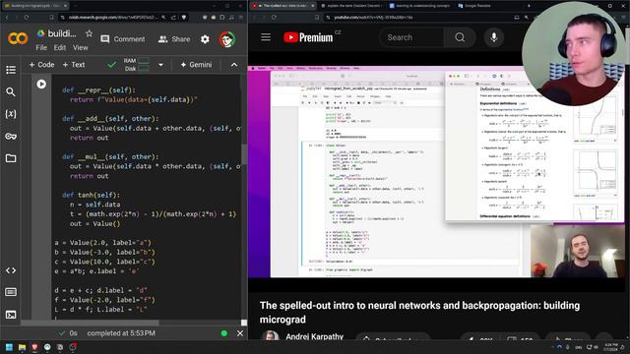Screen dimensions: 630x354
Task: Search YouTube with voice microphone
Action: [x=494, y=37]
